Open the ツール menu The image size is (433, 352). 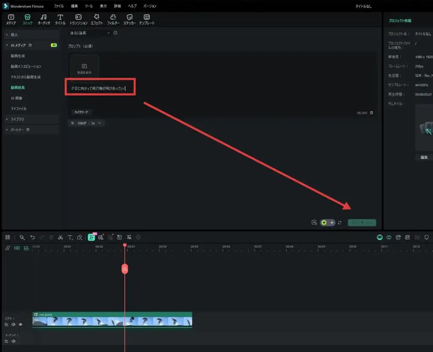[89, 6]
